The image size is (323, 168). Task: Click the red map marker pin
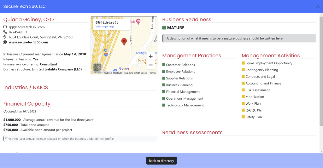[124, 42]
